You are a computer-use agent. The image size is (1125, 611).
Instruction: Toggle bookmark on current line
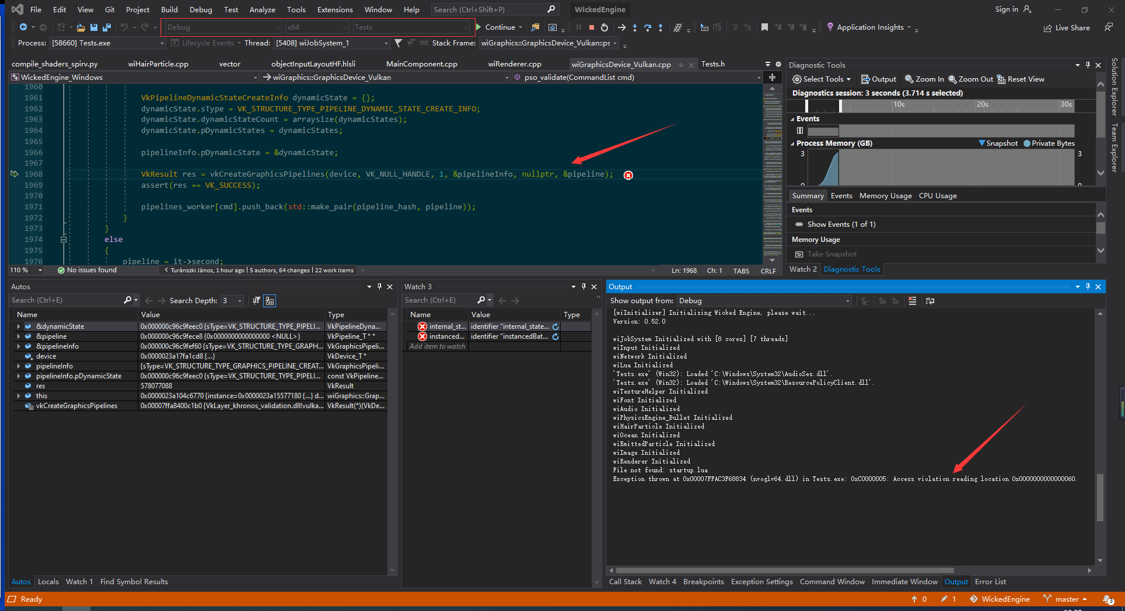[x=764, y=27]
